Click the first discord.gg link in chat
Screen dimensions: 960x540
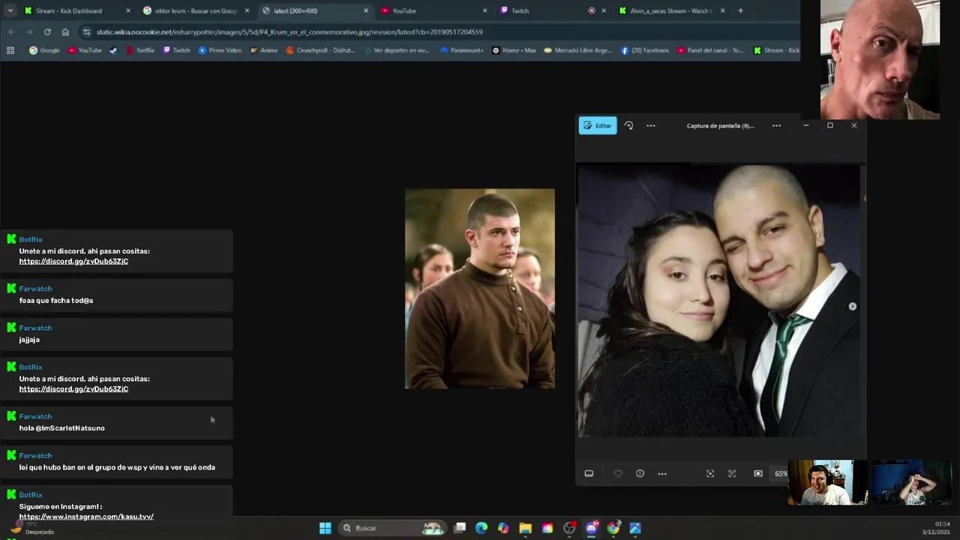point(73,261)
